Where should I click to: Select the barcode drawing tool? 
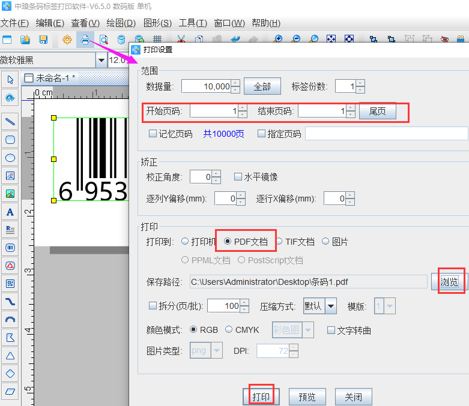point(10,247)
